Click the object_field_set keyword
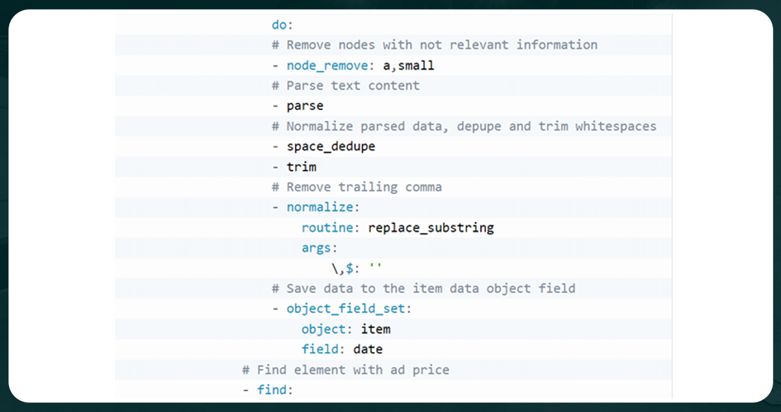The width and height of the screenshot is (781, 412). pos(346,309)
